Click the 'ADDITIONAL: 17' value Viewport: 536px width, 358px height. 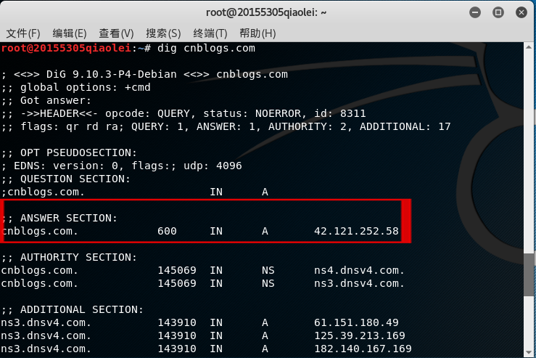tap(405, 126)
